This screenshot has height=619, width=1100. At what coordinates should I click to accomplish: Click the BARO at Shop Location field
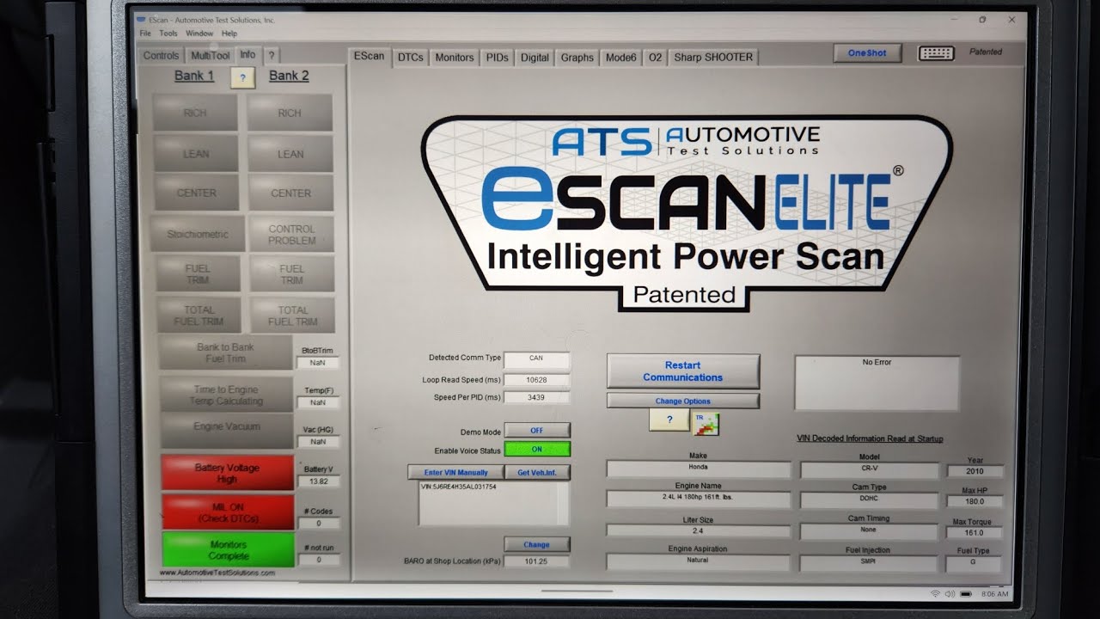536,561
